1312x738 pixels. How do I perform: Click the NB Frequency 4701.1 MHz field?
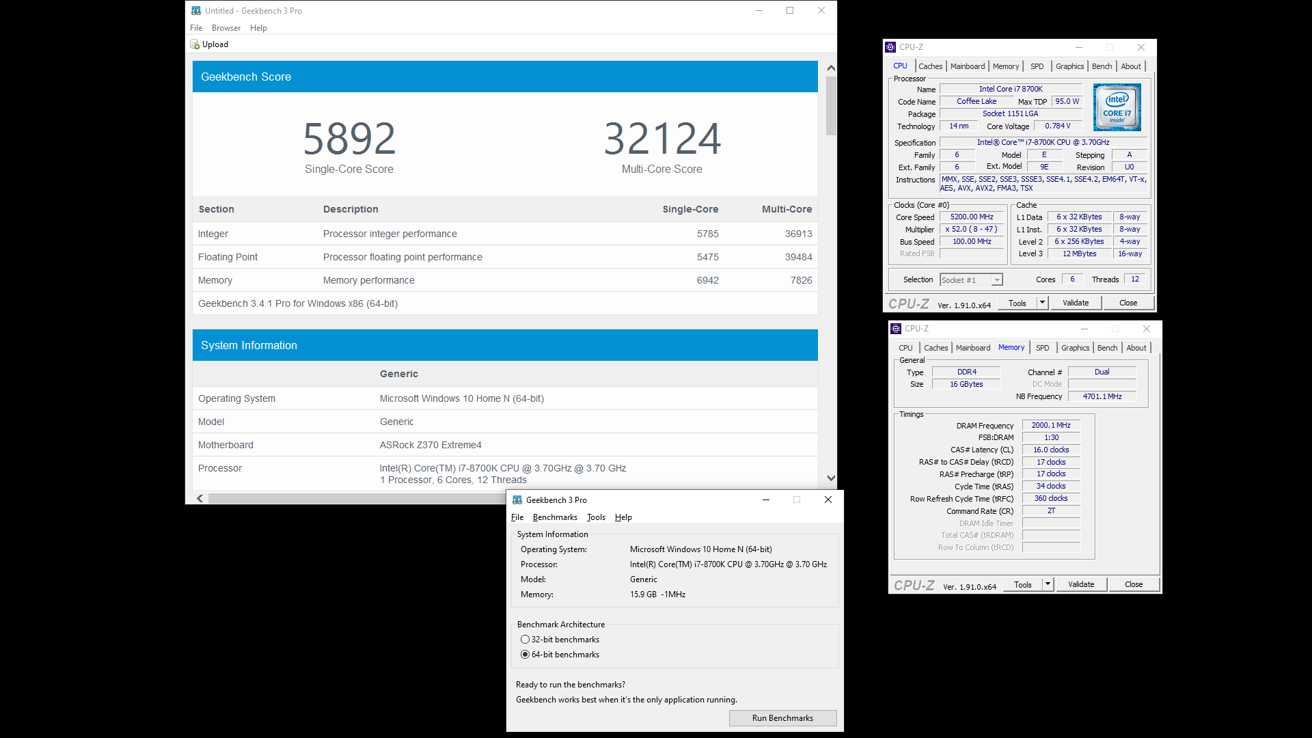click(1102, 396)
